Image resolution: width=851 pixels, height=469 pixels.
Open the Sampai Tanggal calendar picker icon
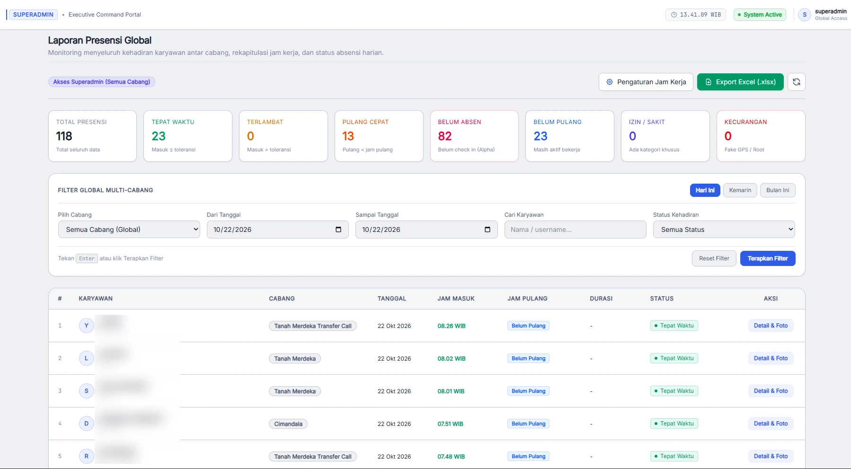[x=488, y=230]
